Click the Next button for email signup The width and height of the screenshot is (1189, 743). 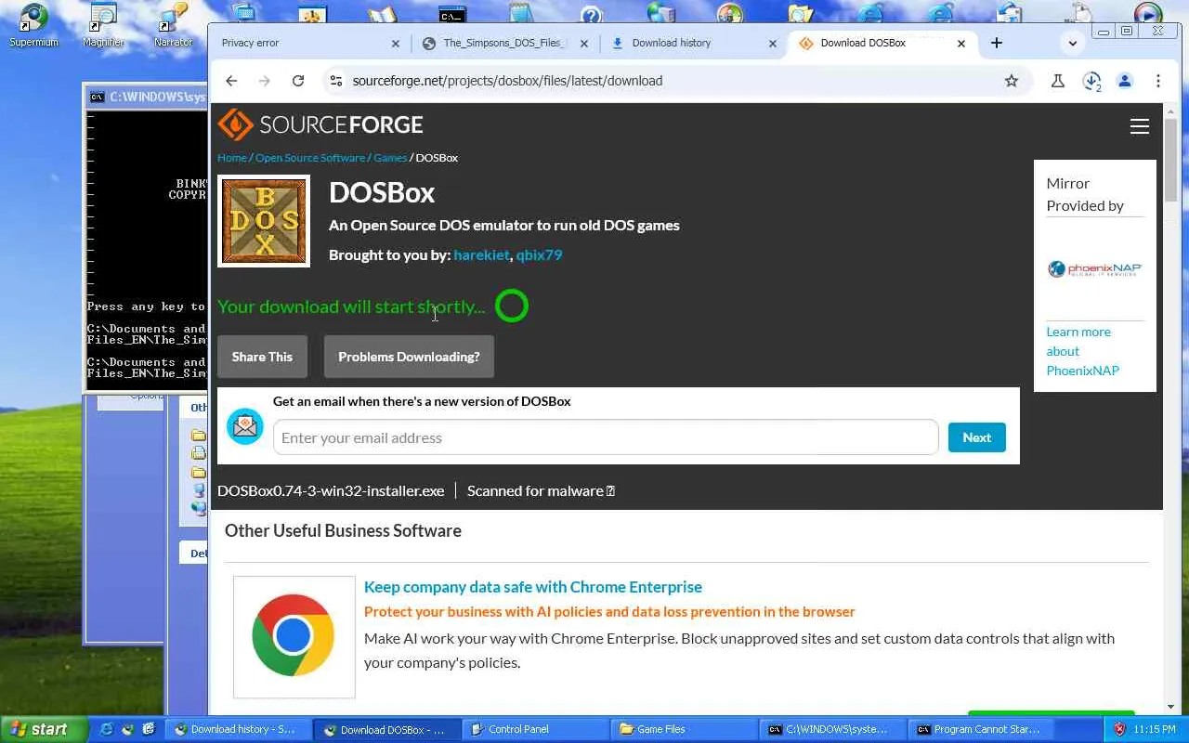tap(976, 437)
